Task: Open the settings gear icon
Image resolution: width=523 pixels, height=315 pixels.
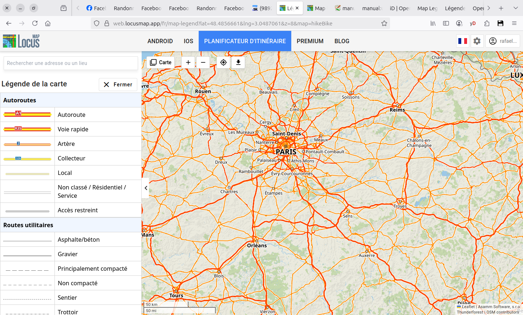Action: (477, 41)
